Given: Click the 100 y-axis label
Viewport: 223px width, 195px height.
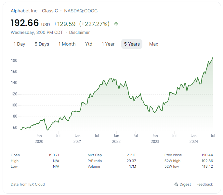Looking at the screenshot, I should [x=14, y=105].
